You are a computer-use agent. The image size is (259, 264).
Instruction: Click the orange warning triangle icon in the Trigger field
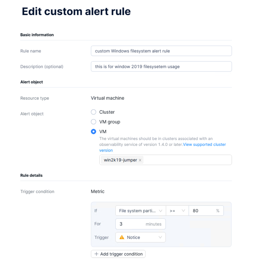122,237
